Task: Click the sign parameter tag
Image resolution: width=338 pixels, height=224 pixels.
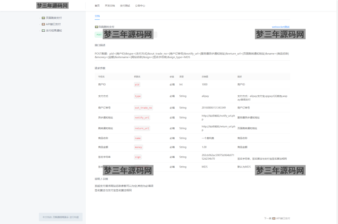Action: click(x=138, y=157)
